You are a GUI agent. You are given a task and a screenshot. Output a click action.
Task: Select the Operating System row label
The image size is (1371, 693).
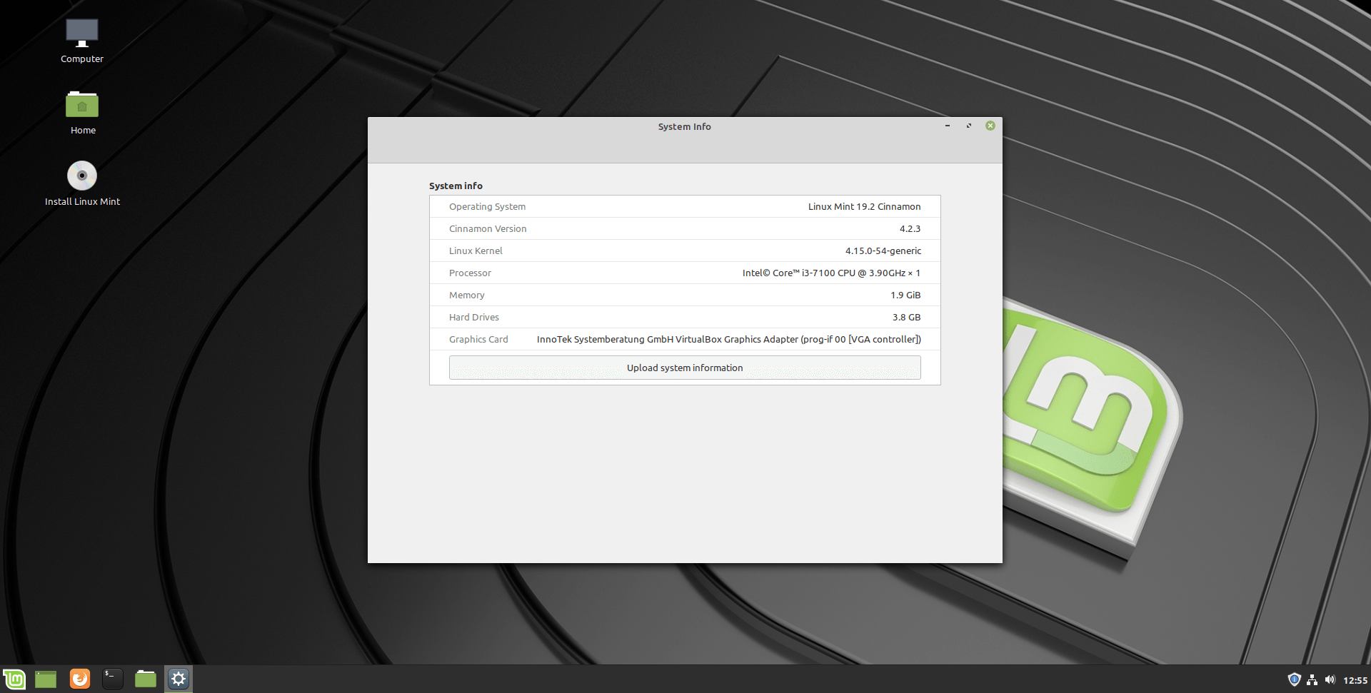pos(487,206)
